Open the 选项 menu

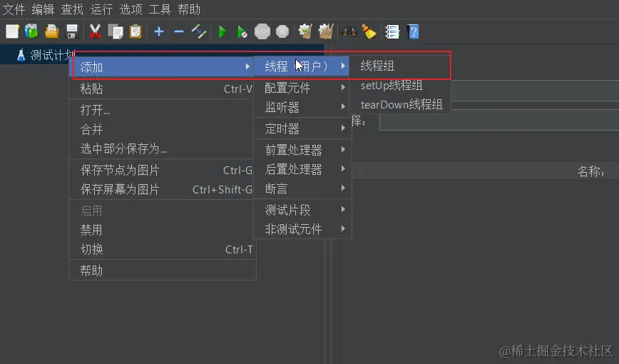coord(131,9)
